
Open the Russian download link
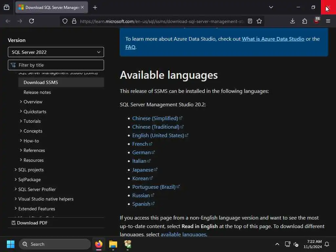click(143, 196)
